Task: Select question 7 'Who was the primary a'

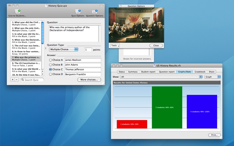Action: pos(26,58)
